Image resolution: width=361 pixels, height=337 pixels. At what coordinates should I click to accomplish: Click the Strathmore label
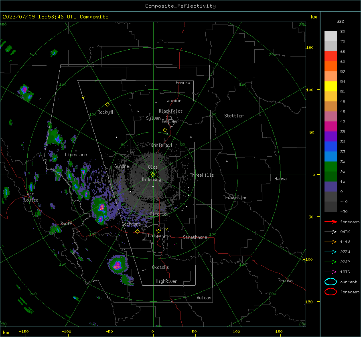click(x=195, y=237)
